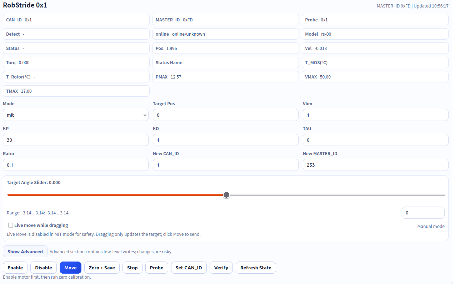Click the Updated 10:56:17 timestamp text
The width and height of the screenshot is (455, 284).
(x=431, y=6)
